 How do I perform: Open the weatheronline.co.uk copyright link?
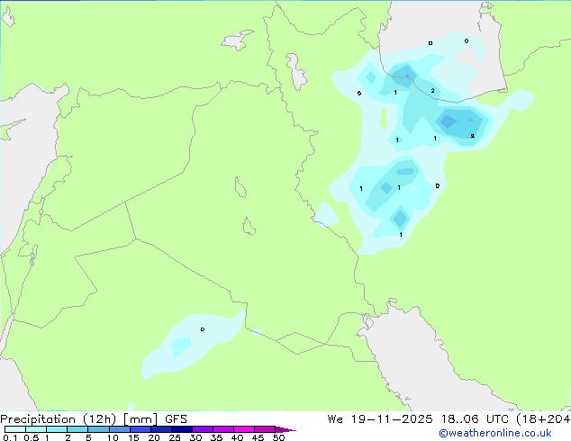click(x=495, y=433)
